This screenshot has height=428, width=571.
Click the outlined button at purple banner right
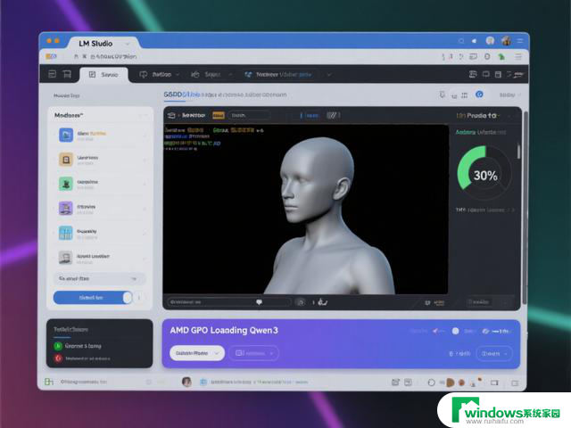point(494,353)
